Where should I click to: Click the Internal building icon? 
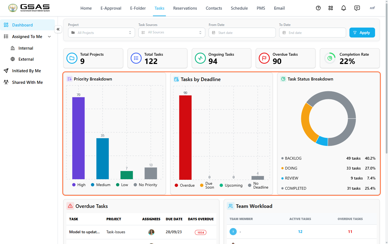[13, 48]
